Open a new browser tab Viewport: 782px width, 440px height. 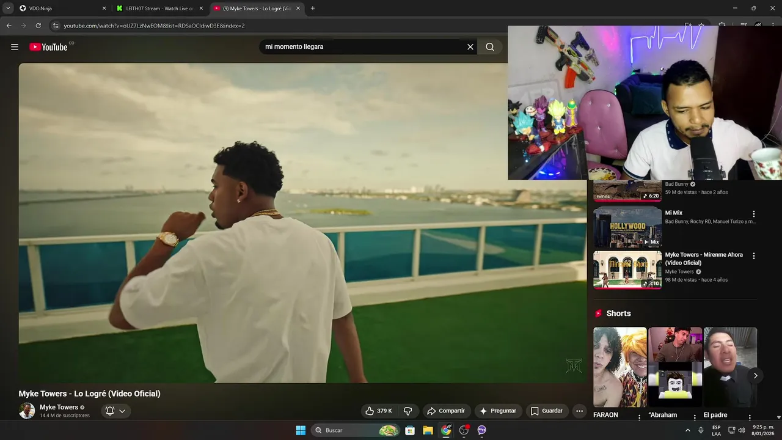[313, 9]
